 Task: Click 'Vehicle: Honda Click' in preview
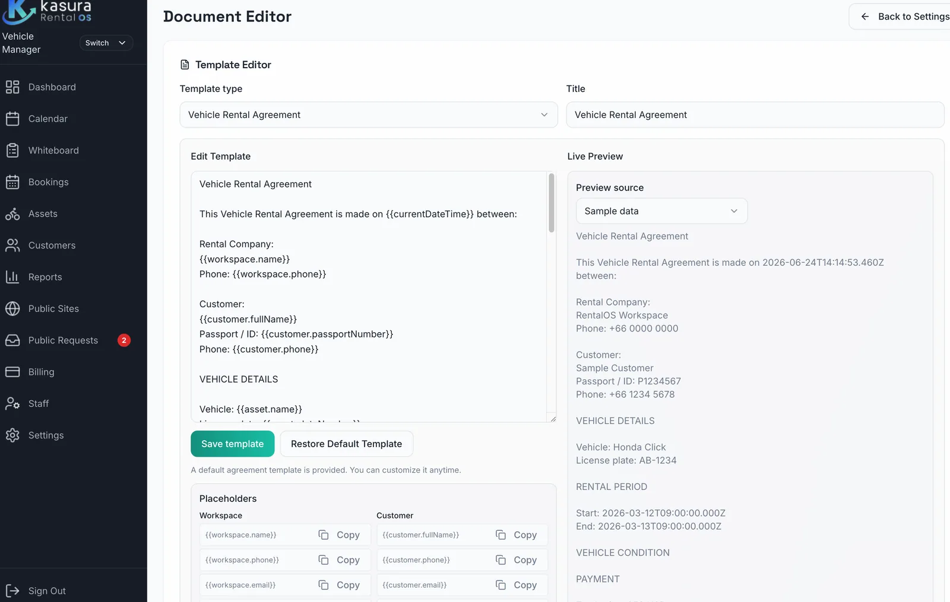point(620,447)
